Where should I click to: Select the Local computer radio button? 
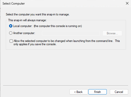click(x=11, y=26)
